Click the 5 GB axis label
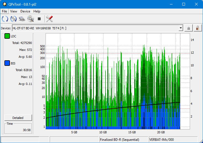The image size is (203, 143). 74,132
